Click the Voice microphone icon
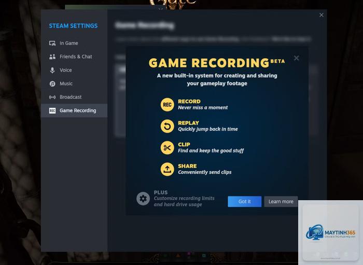 (52, 70)
